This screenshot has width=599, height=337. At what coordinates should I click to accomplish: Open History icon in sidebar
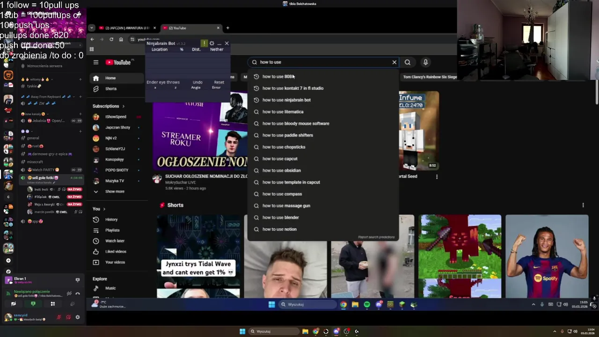(x=96, y=220)
